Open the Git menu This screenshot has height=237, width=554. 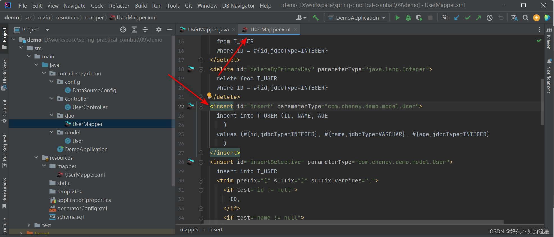(x=188, y=6)
